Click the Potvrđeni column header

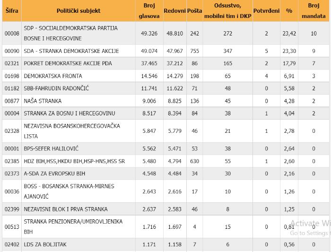(266, 11)
